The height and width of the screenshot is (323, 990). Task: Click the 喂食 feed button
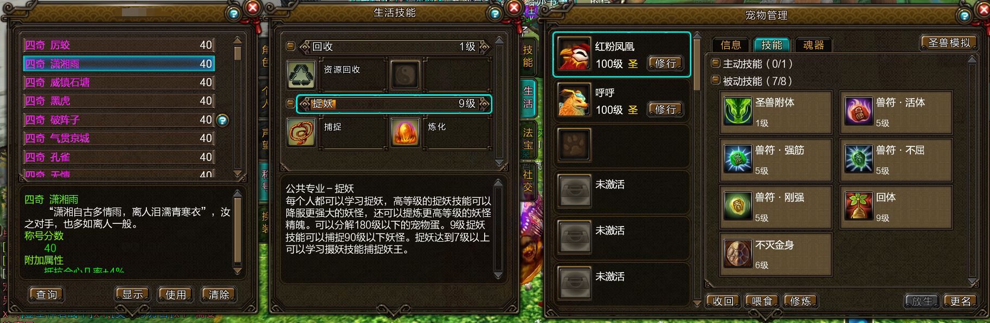click(762, 301)
